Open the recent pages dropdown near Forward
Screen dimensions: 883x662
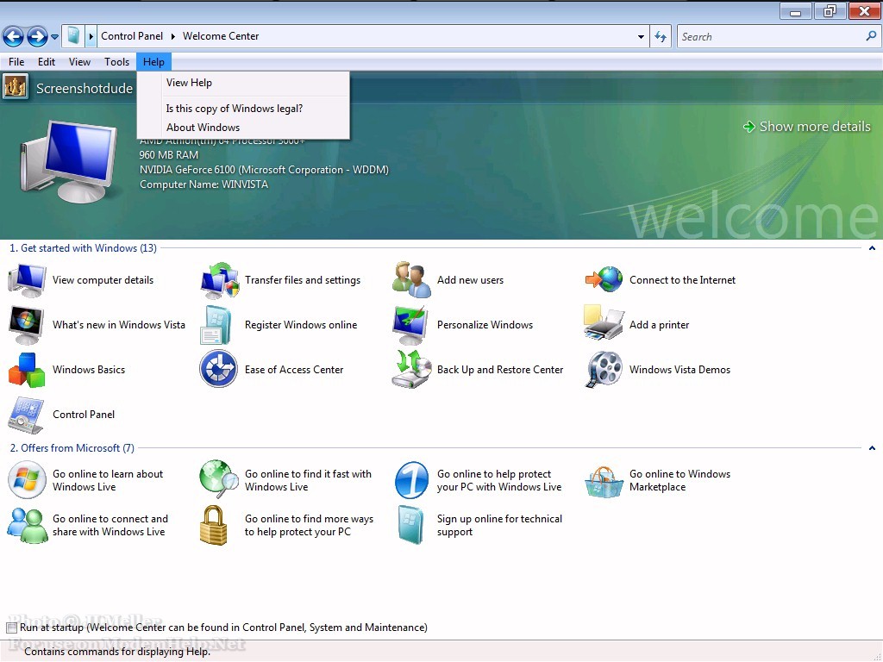point(54,37)
